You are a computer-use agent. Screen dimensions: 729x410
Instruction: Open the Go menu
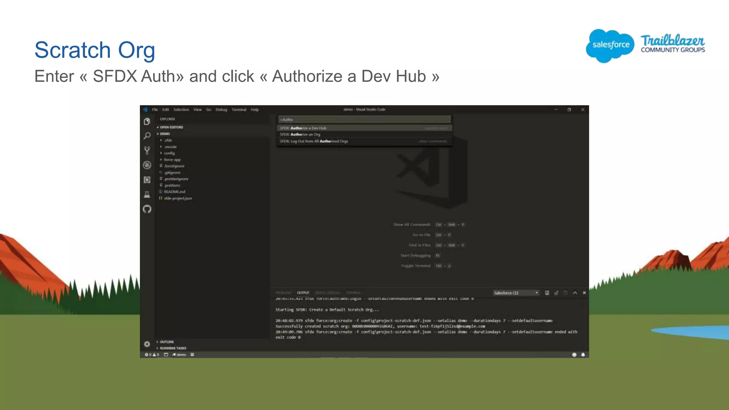[x=209, y=110]
